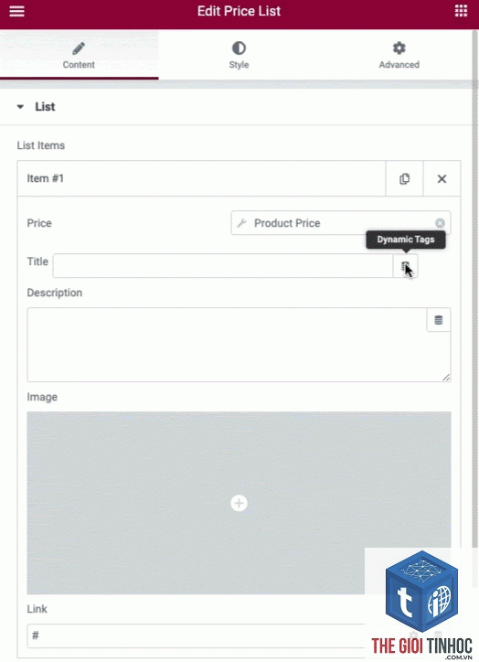The image size is (479, 662).
Task: Switch to the Content tab
Action: pos(79,55)
